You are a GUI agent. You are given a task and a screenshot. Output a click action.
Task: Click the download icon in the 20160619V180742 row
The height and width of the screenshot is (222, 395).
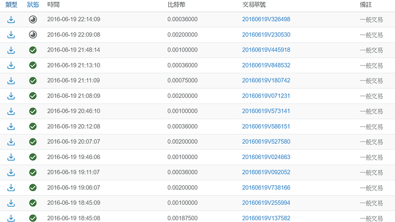coord(11,81)
